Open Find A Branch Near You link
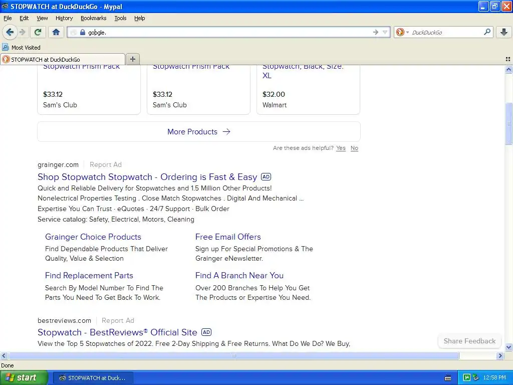This screenshot has width=513, height=385. (239, 275)
